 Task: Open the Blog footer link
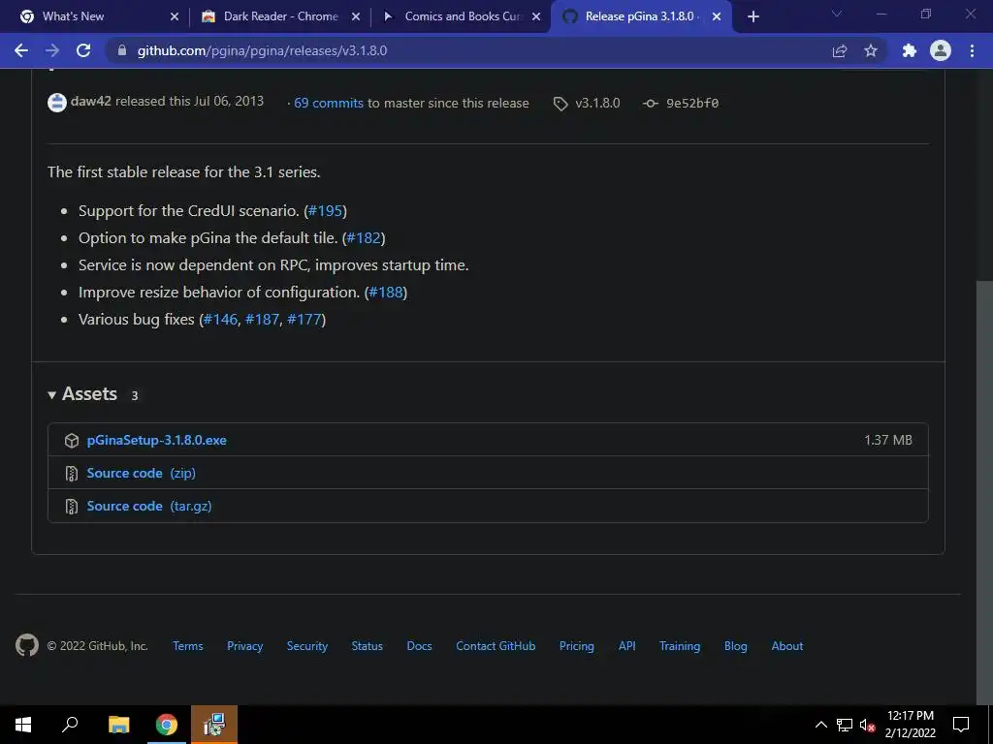pyautogui.click(x=736, y=646)
